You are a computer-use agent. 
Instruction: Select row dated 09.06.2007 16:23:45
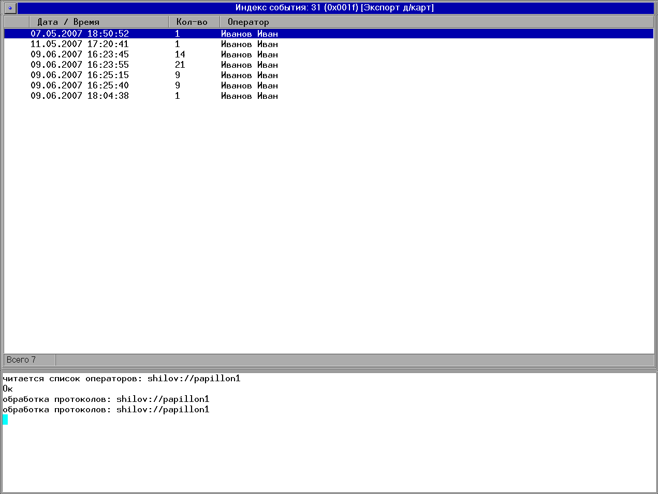[x=329, y=54]
